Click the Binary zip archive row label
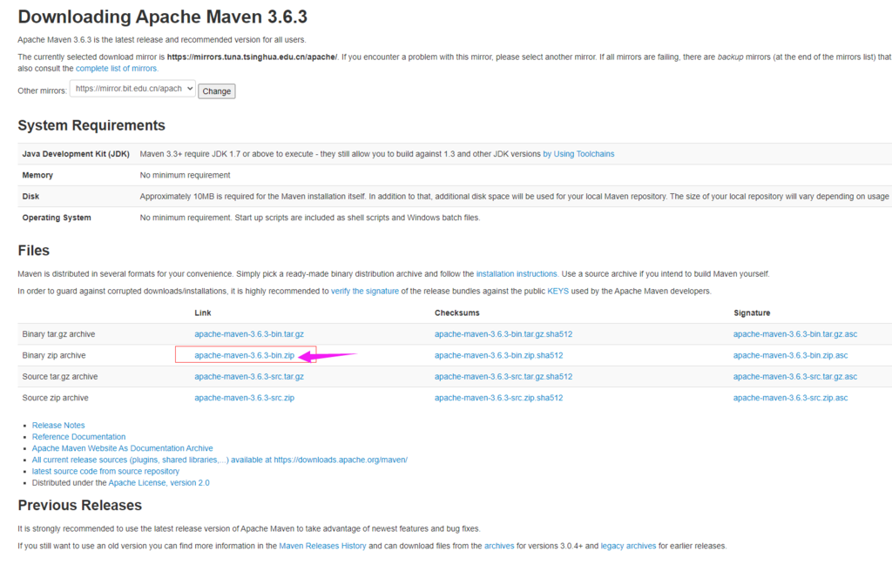 [54, 355]
